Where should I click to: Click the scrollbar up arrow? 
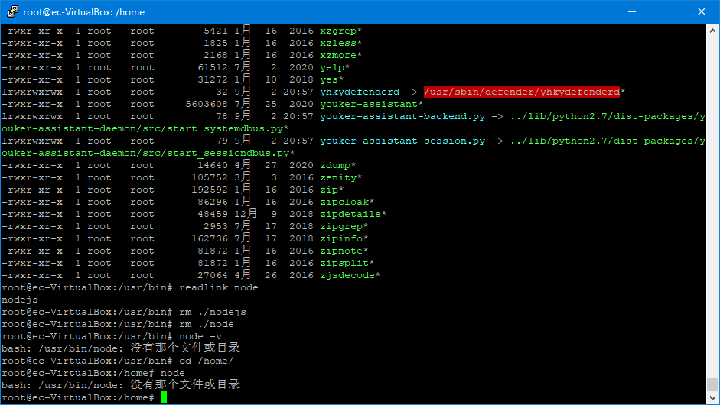tap(712, 31)
